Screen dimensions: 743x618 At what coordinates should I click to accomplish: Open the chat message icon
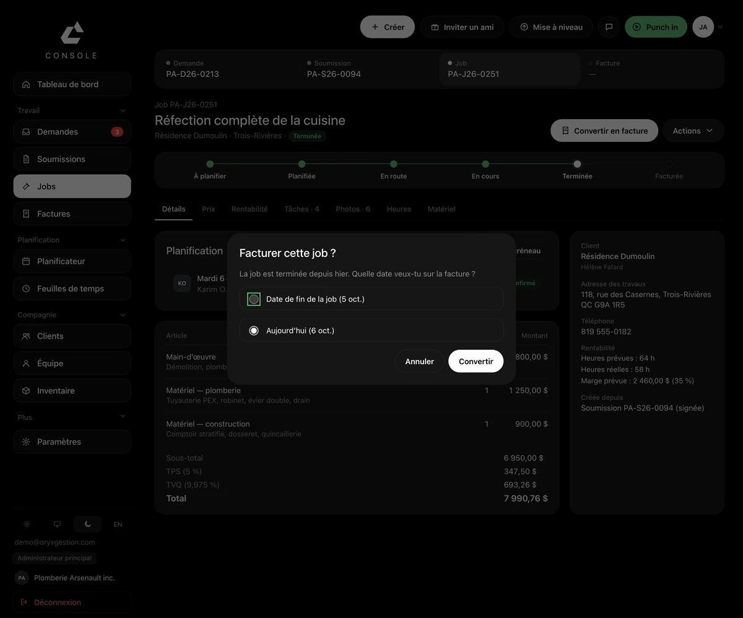609,27
